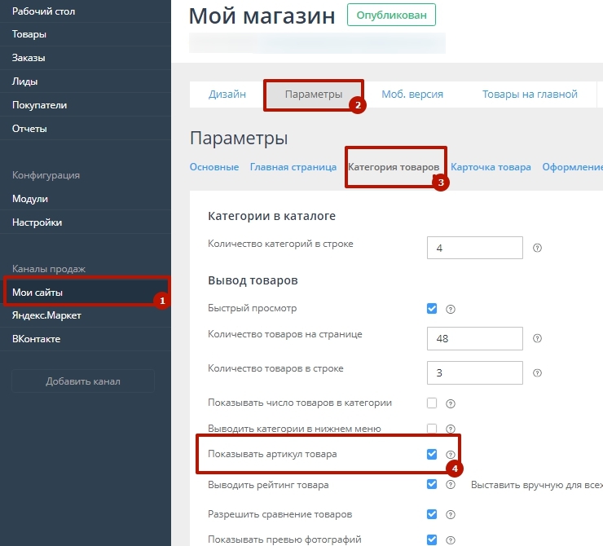Focus the Количество категорий в строке field
Image resolution: width=603 pixels, height=546 pixels.
(x=475, y=248)
